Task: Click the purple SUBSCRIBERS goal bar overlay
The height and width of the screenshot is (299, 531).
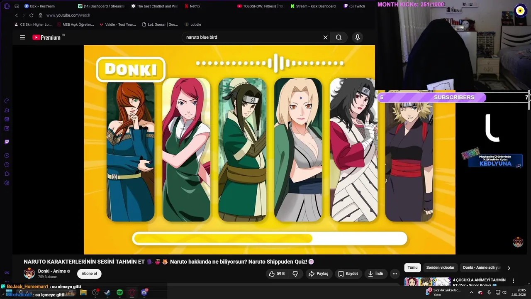Action: coord(454,97)
